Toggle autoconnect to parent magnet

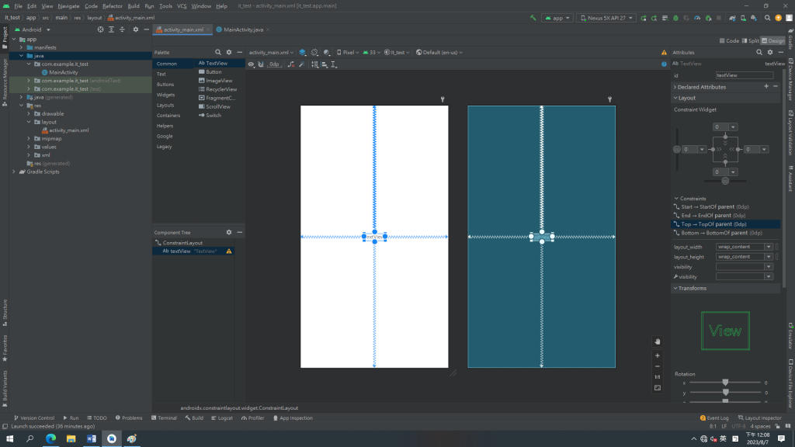click(262, 64)
